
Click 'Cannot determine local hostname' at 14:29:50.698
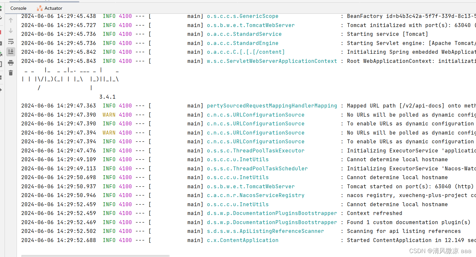(x=397, y=178)
